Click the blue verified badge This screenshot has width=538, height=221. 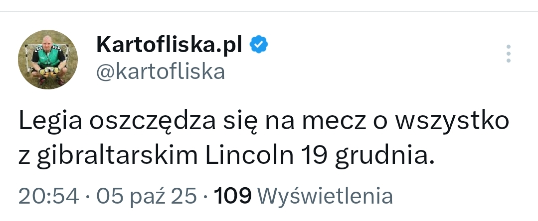pyautogui.click(x=259, y=45)
